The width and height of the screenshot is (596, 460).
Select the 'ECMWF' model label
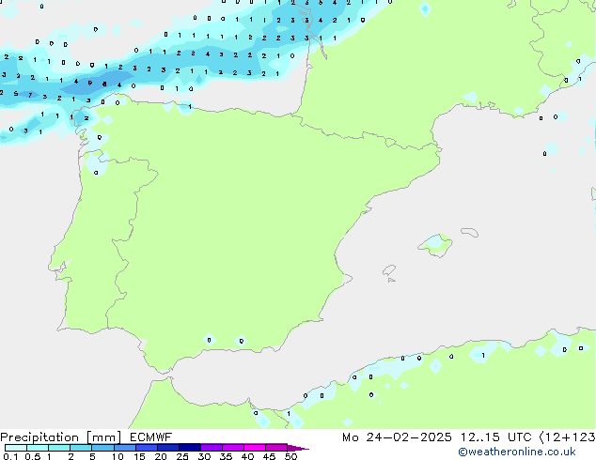point(151,437)
